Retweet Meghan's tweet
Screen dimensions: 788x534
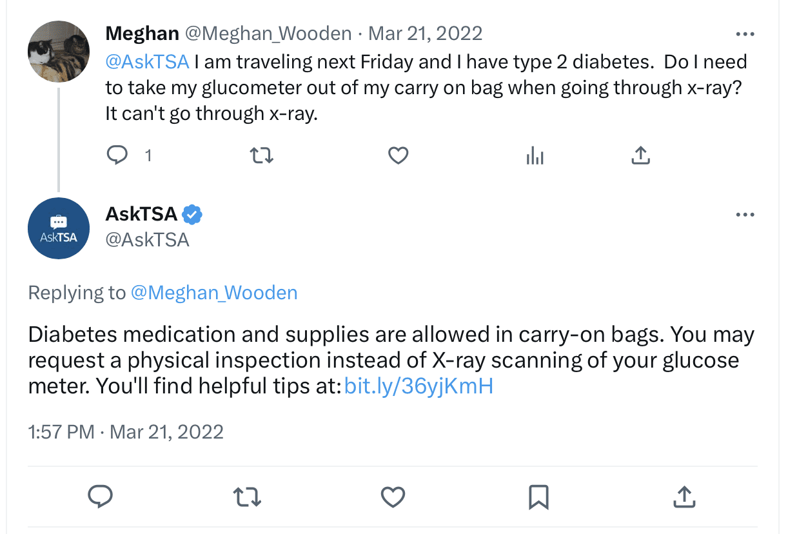[x=261, y=155]
